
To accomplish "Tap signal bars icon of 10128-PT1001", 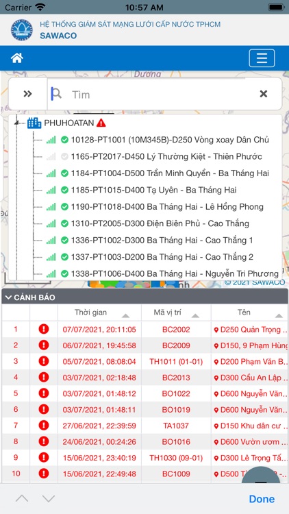I will point(51,140).
